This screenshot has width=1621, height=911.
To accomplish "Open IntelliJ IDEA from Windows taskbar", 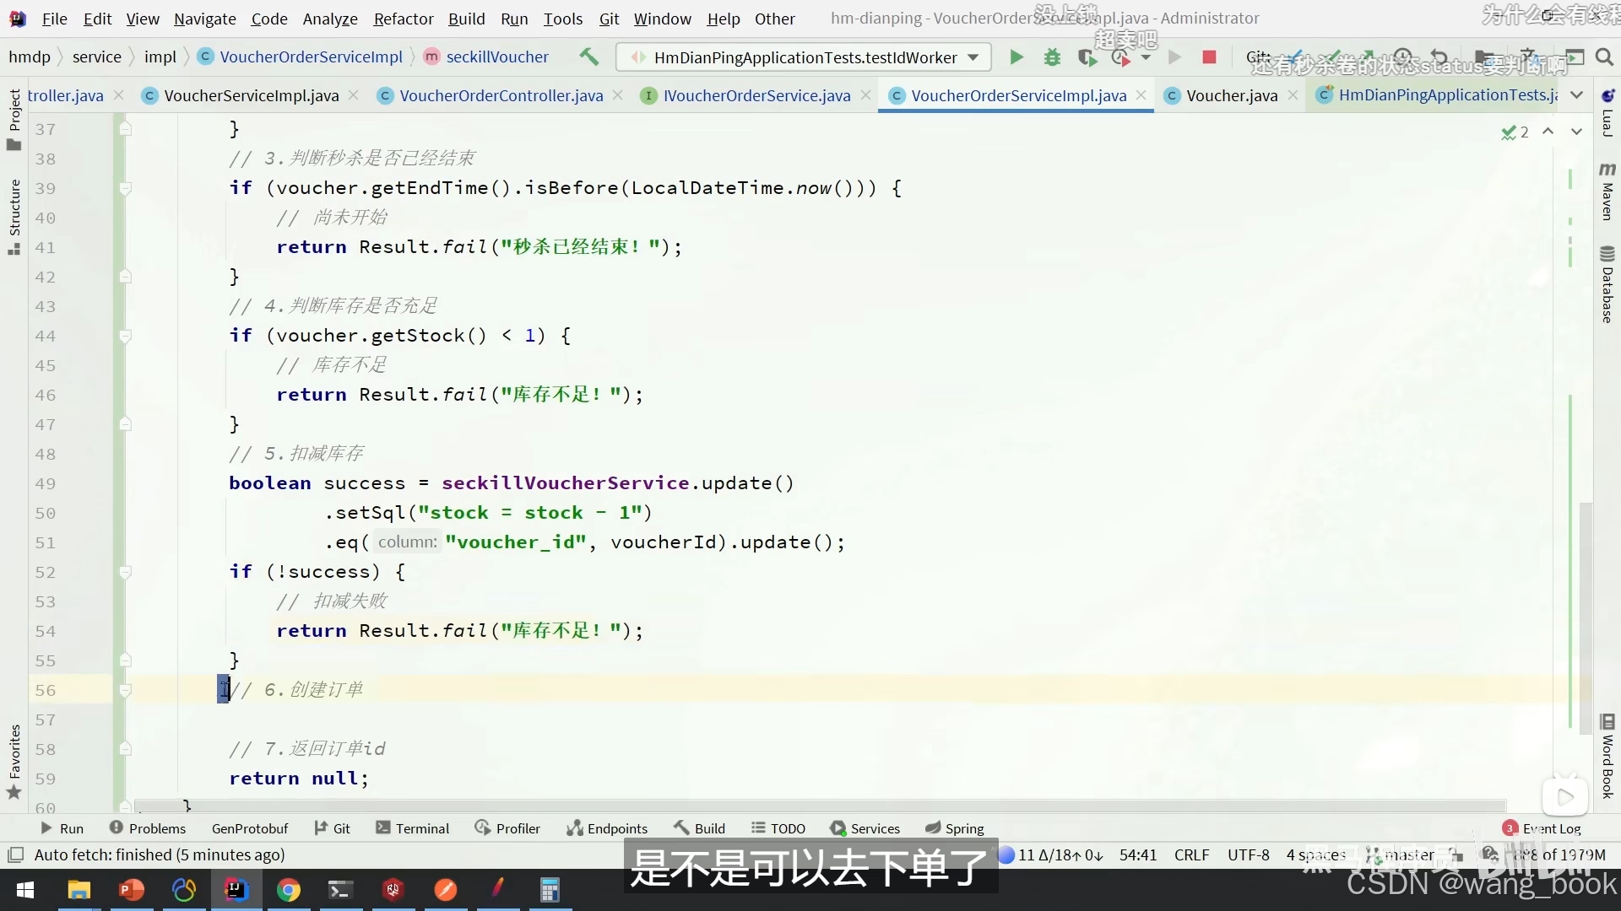I will point(236,890).
